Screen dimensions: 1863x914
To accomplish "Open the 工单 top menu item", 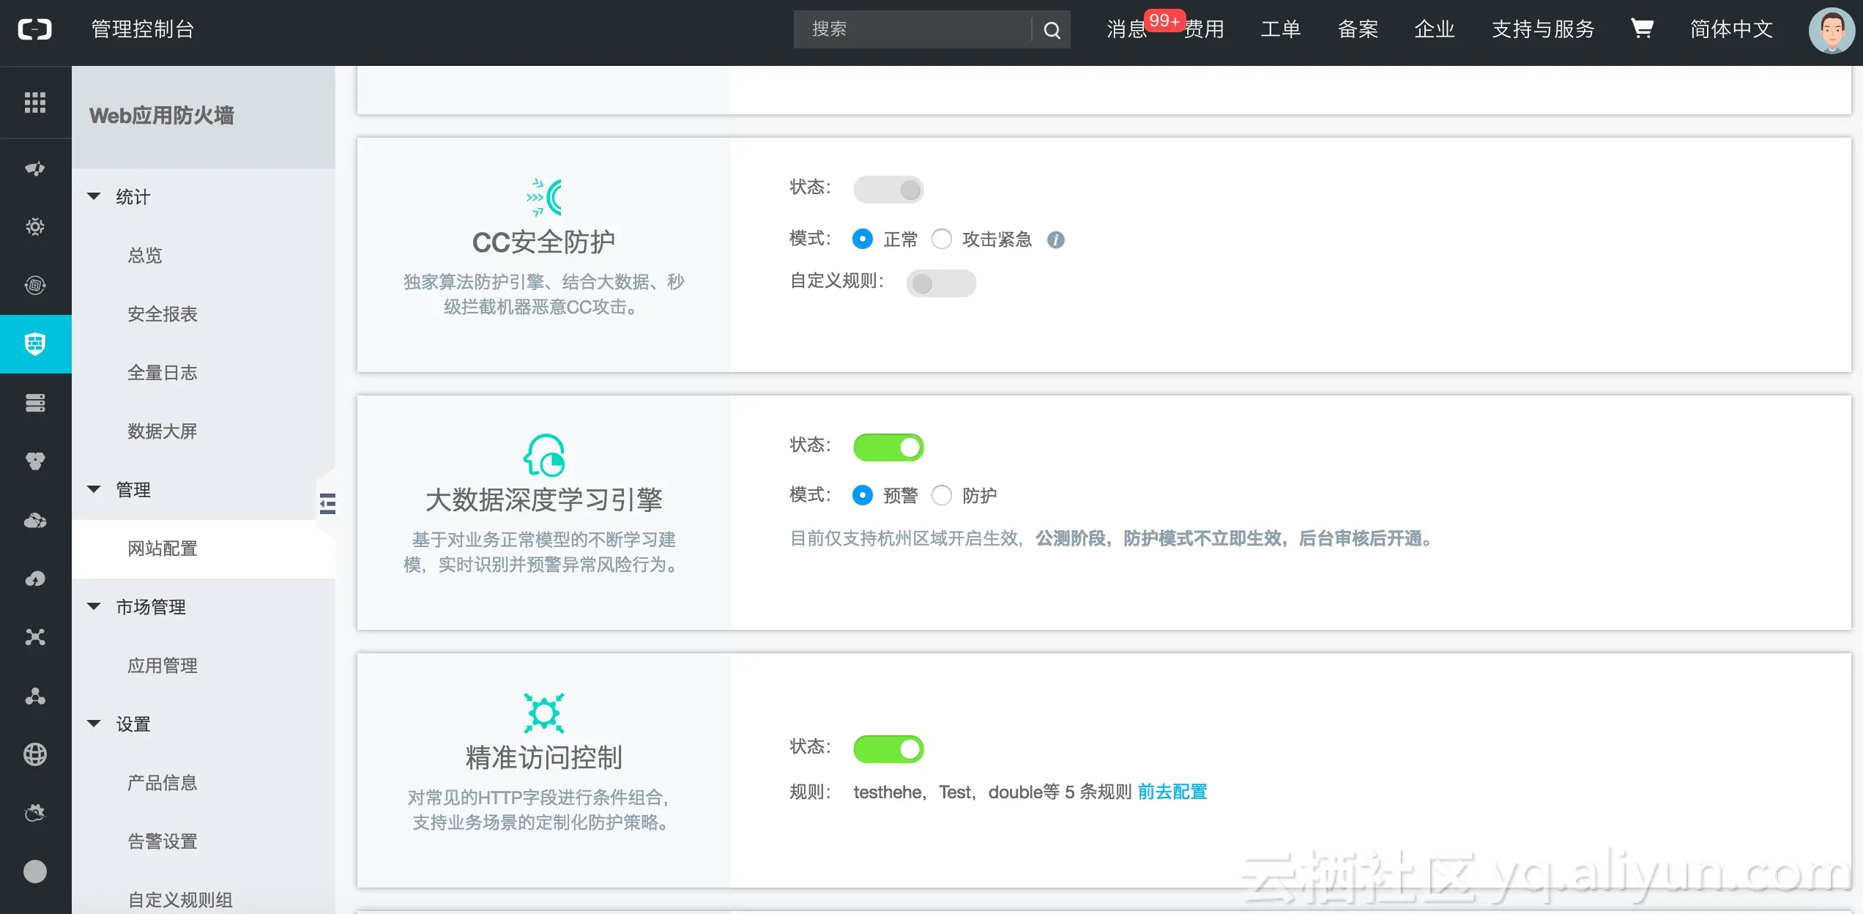I will coord(1280,29).
